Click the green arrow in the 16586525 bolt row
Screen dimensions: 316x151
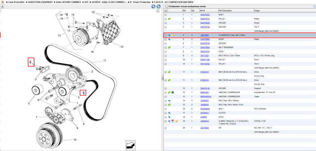169,105
